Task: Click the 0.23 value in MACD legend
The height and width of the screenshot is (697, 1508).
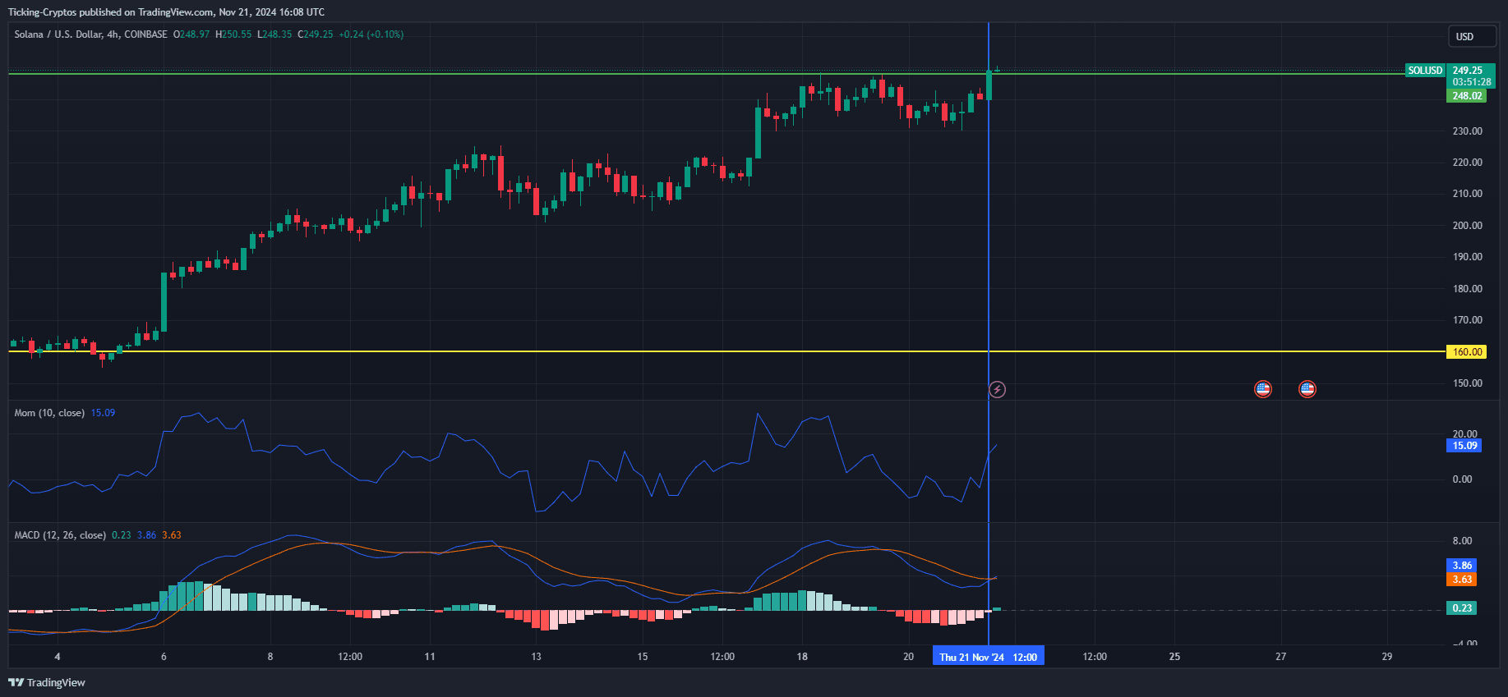Action: point(122,535)
